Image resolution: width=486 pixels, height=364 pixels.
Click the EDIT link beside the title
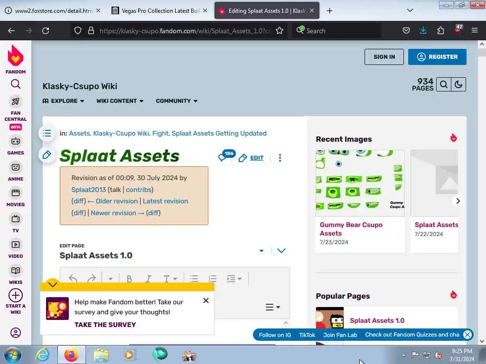point(257,158)
